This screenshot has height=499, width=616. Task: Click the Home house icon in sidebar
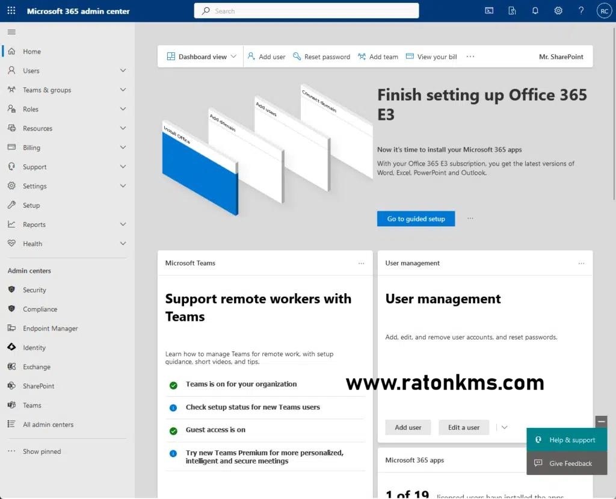pos(12,51)
